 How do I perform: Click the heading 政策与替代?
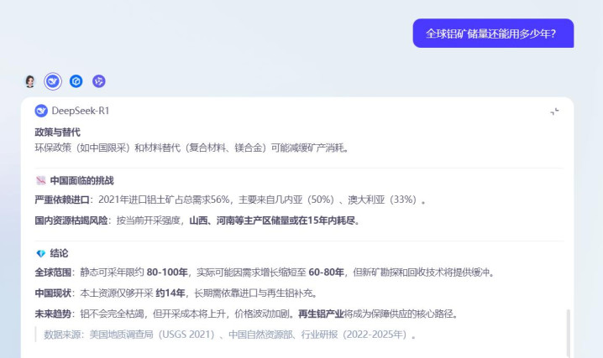(x=57, y=132)
